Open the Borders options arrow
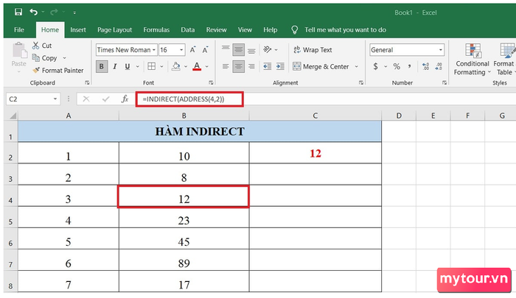516x298 pixels. (x=161, y=67)
